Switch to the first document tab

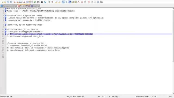click(9, 6)
